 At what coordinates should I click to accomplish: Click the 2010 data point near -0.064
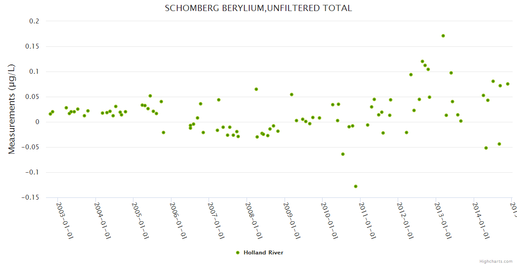point(343,154)
